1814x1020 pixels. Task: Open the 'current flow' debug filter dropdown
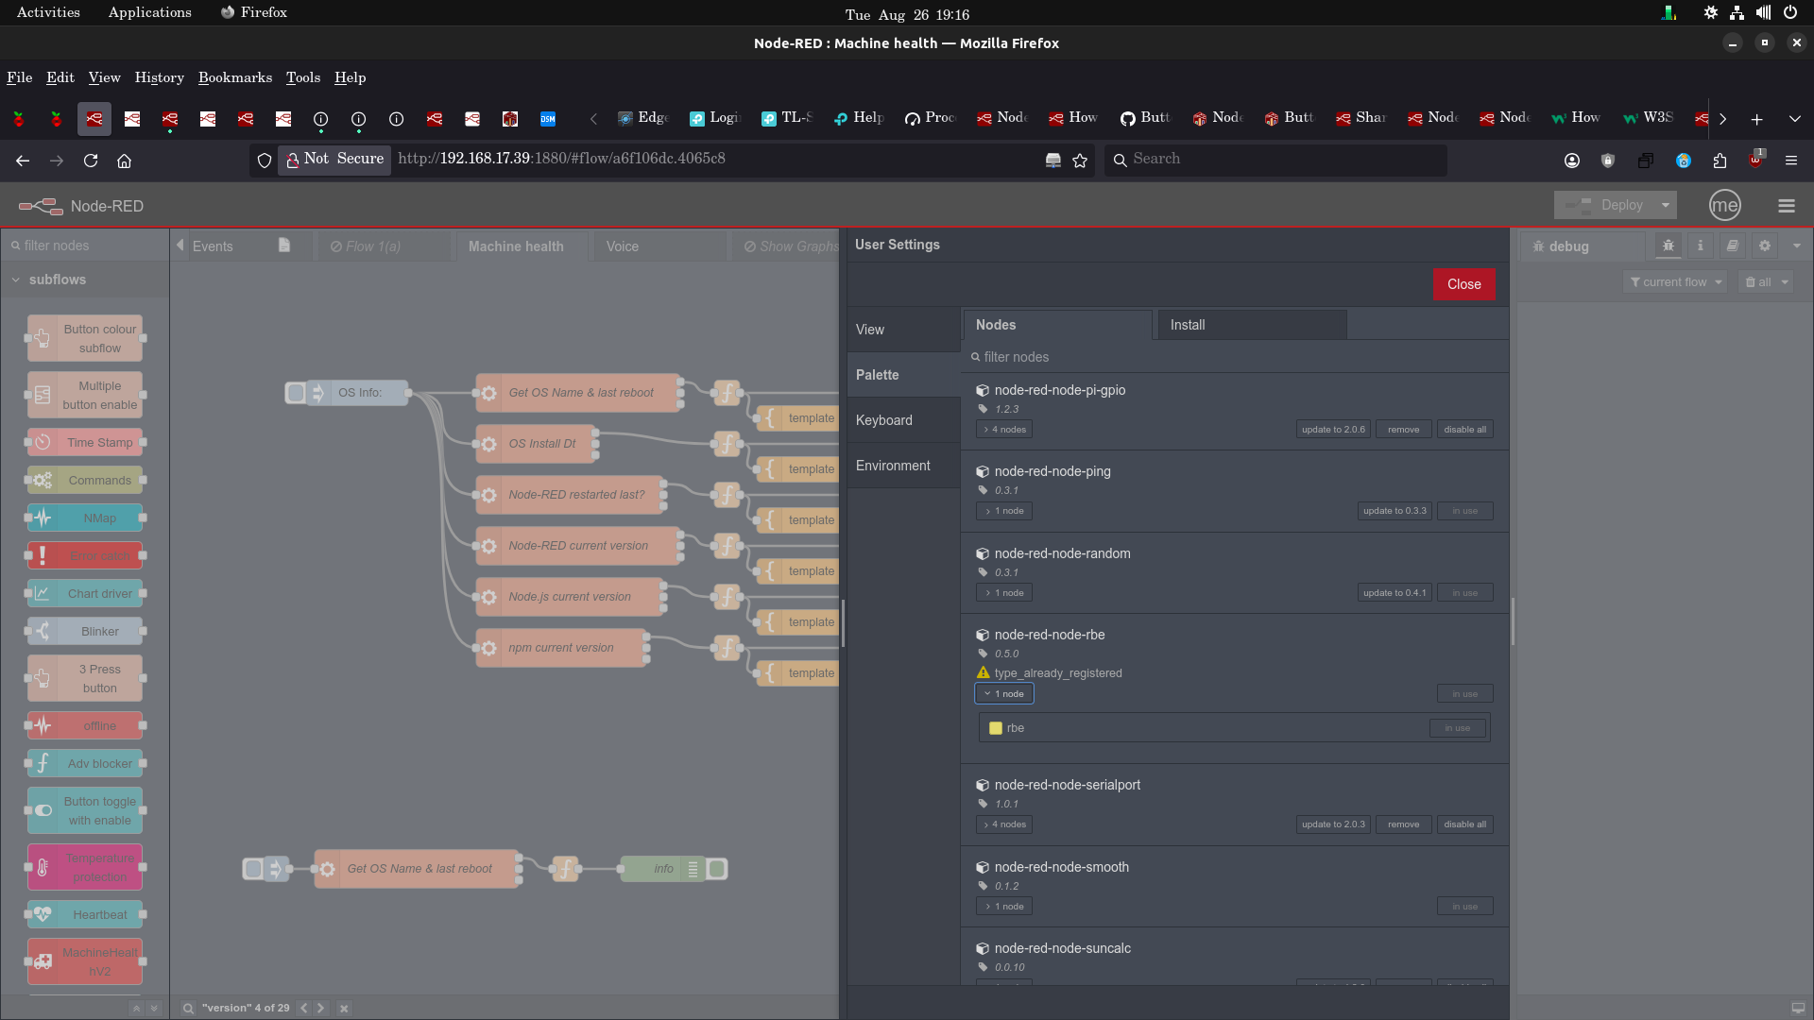pyautogui.click(x=1675, y=282)
